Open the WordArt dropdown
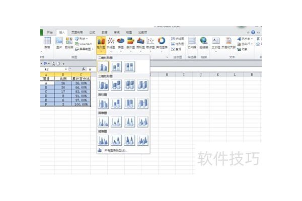 [245, 39]
